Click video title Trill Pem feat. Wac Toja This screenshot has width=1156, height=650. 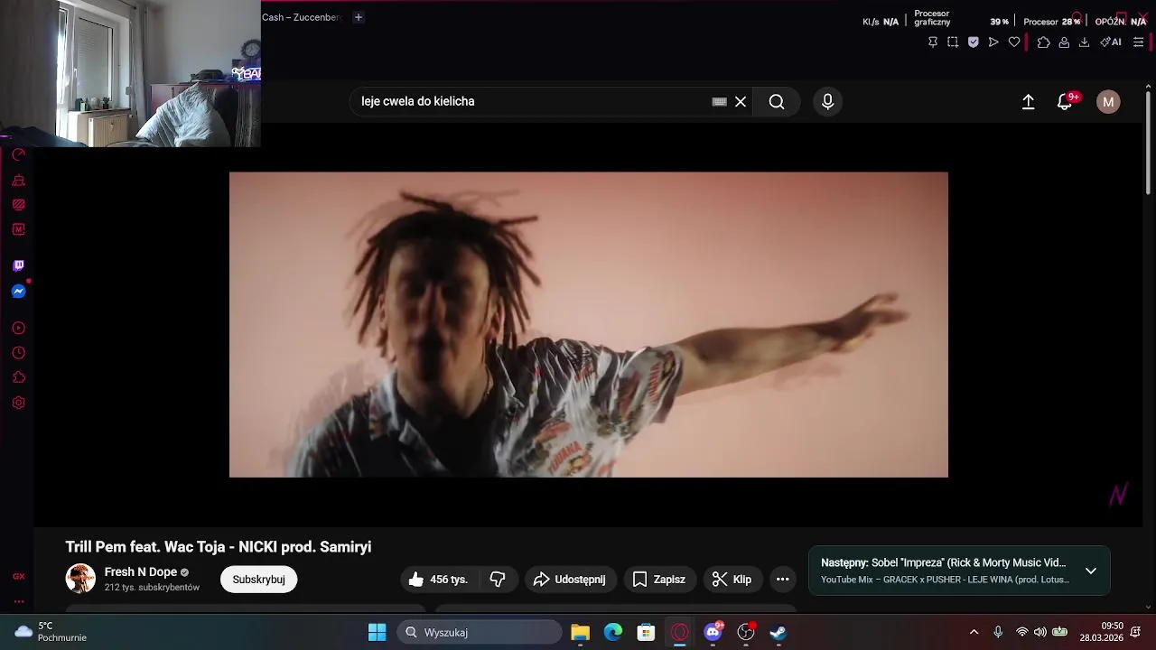219,547
